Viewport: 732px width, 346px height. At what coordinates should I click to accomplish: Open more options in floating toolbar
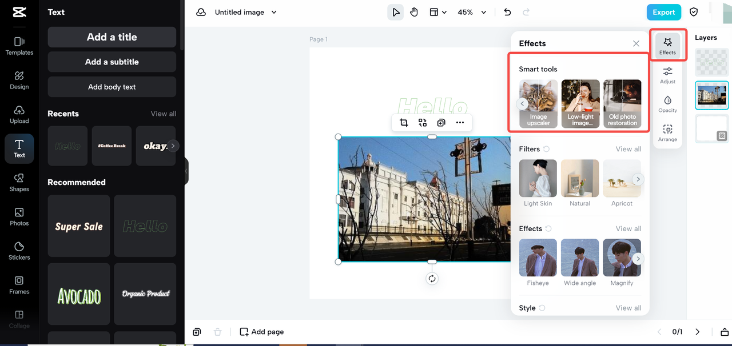tap(460, 122)
